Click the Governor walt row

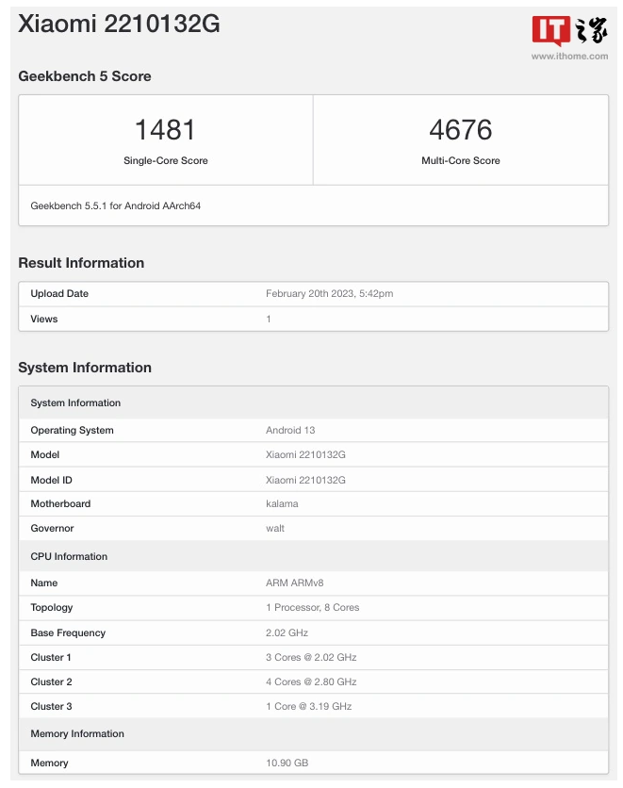coord(314,528)
